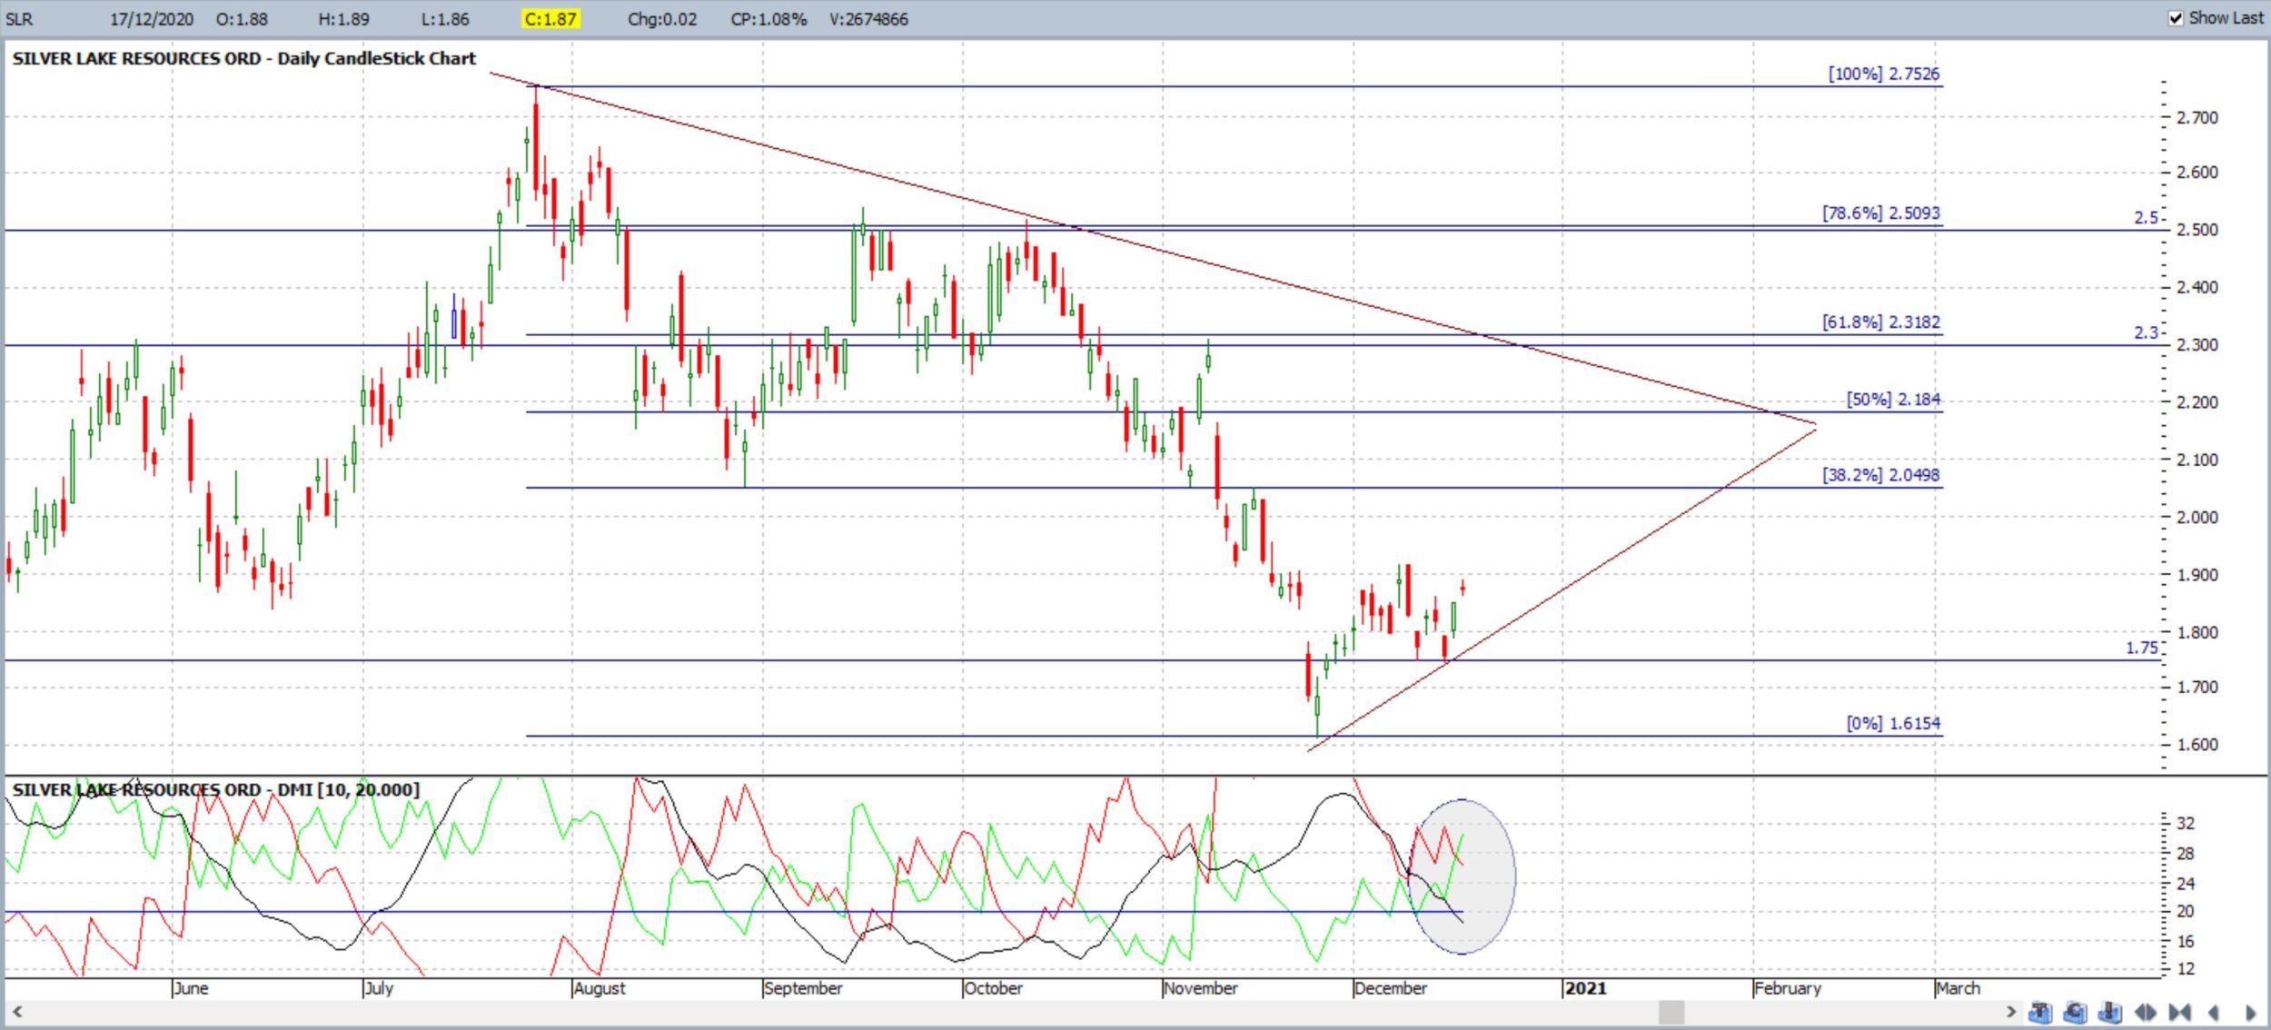Click the June label on time axis

click(x=191, y=987)
